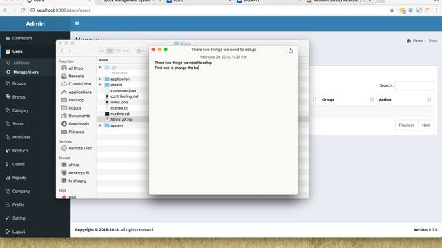442x248 pixels.
Task: Click the Stores sidebar icon
Action: [8, 124]
